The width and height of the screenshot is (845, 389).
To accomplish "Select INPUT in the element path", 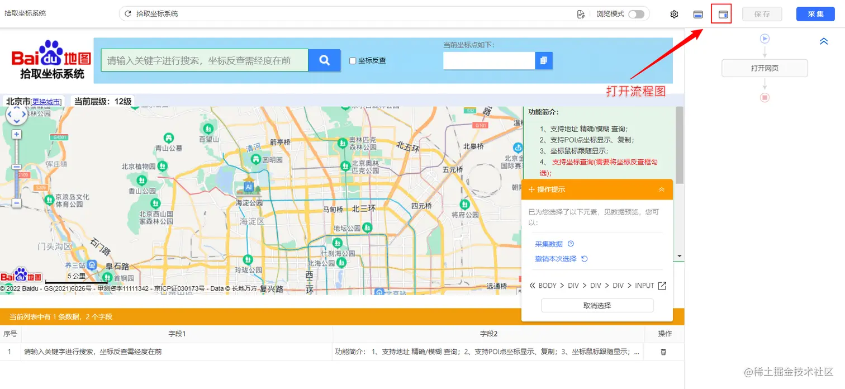I will [644, 286].
